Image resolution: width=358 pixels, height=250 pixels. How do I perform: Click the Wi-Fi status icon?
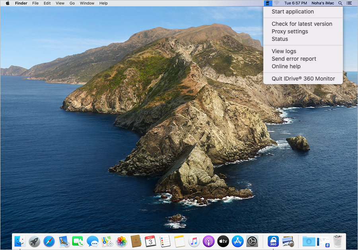pyautogui.click(x=276, y=3)
